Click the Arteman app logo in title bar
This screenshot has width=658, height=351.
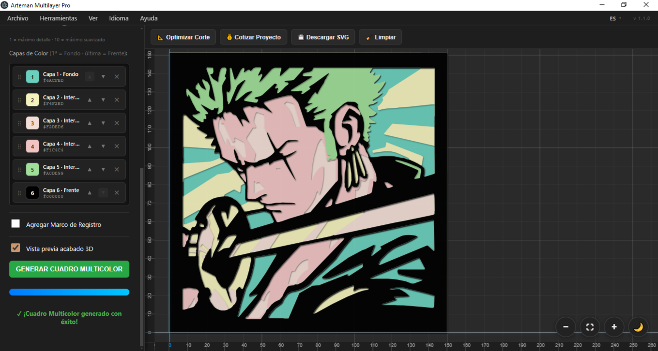(x=4, y=5)
